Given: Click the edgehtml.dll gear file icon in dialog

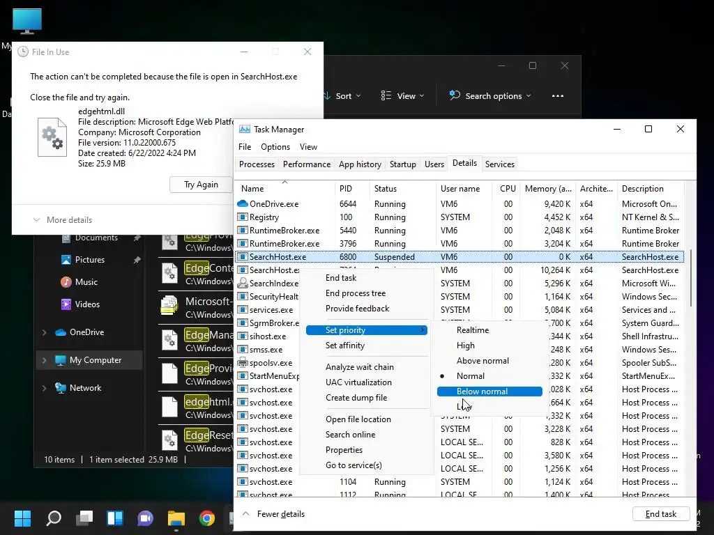Looking at the screenshot, I should (x=52, y=137).
